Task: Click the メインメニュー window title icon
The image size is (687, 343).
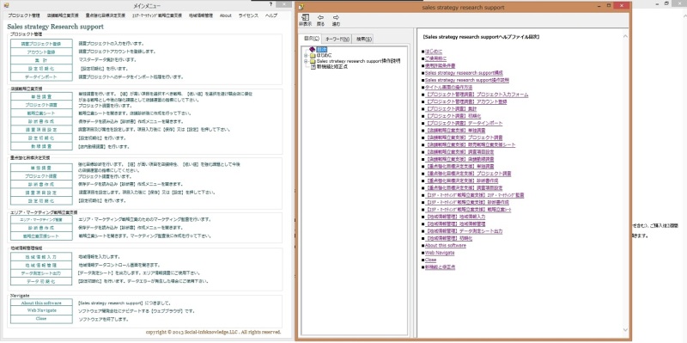Action: [6, 5]
